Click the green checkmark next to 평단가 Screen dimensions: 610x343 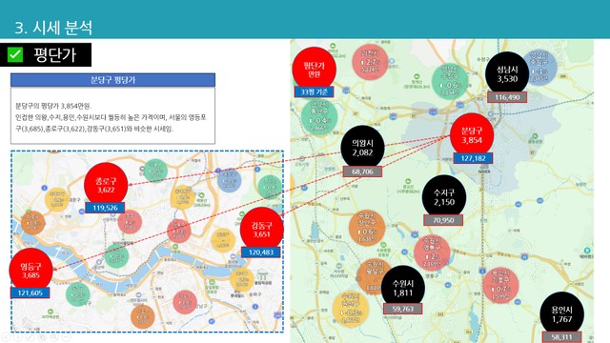[x=15, y=54]
